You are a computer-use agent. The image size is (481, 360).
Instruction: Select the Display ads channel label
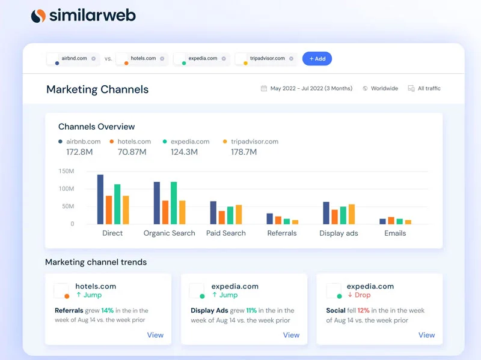click(339, 233)
